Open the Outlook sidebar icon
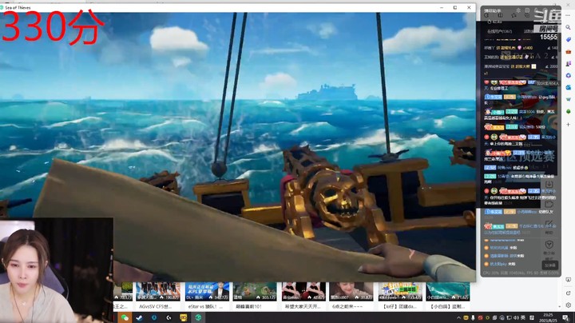Screen dimensions: 575x323 568,87
